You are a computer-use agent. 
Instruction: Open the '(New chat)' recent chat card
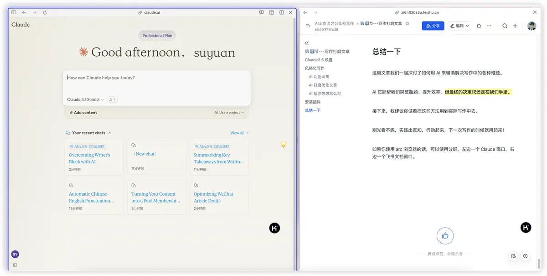click(x=157, y=157)
